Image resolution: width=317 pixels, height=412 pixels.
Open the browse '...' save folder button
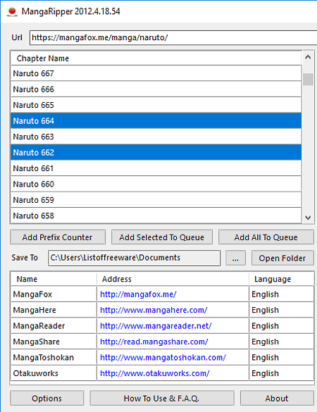tap(235, 258)
